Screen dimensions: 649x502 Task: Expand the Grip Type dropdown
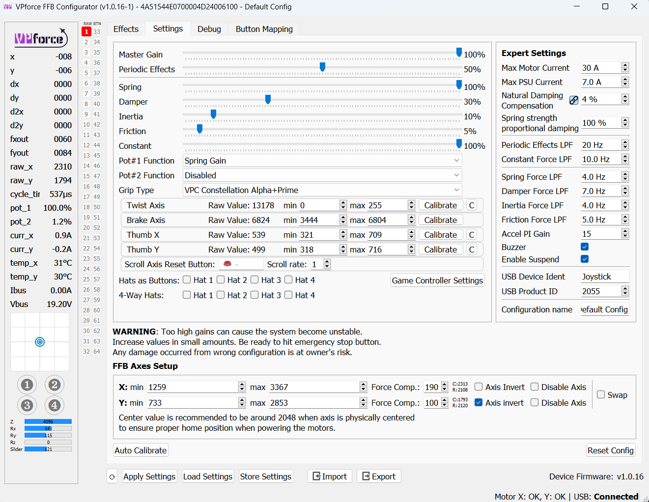(x=322, y=190)
